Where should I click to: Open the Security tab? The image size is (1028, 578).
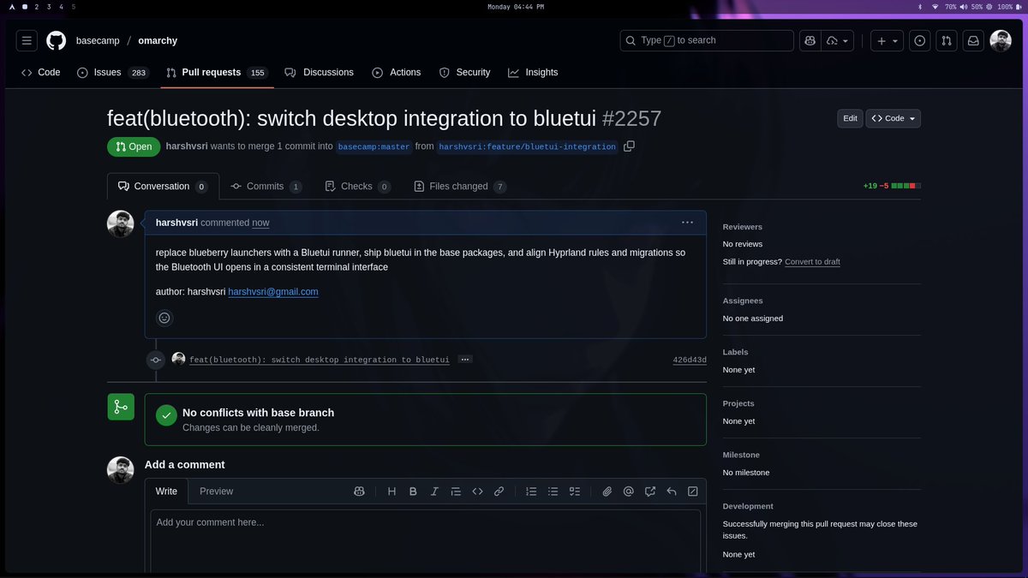(x=464, y=73)
